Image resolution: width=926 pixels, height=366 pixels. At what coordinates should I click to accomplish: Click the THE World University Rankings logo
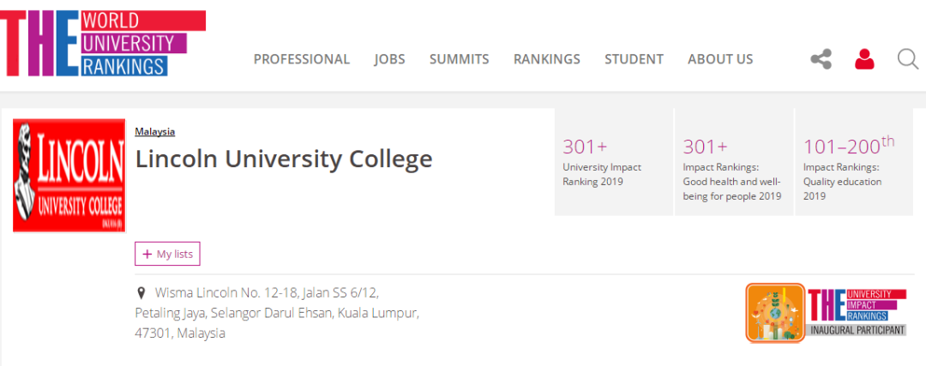point(103,44)
